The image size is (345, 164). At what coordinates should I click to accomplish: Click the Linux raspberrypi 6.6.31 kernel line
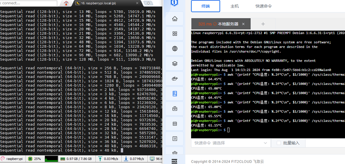pos(268,33)
